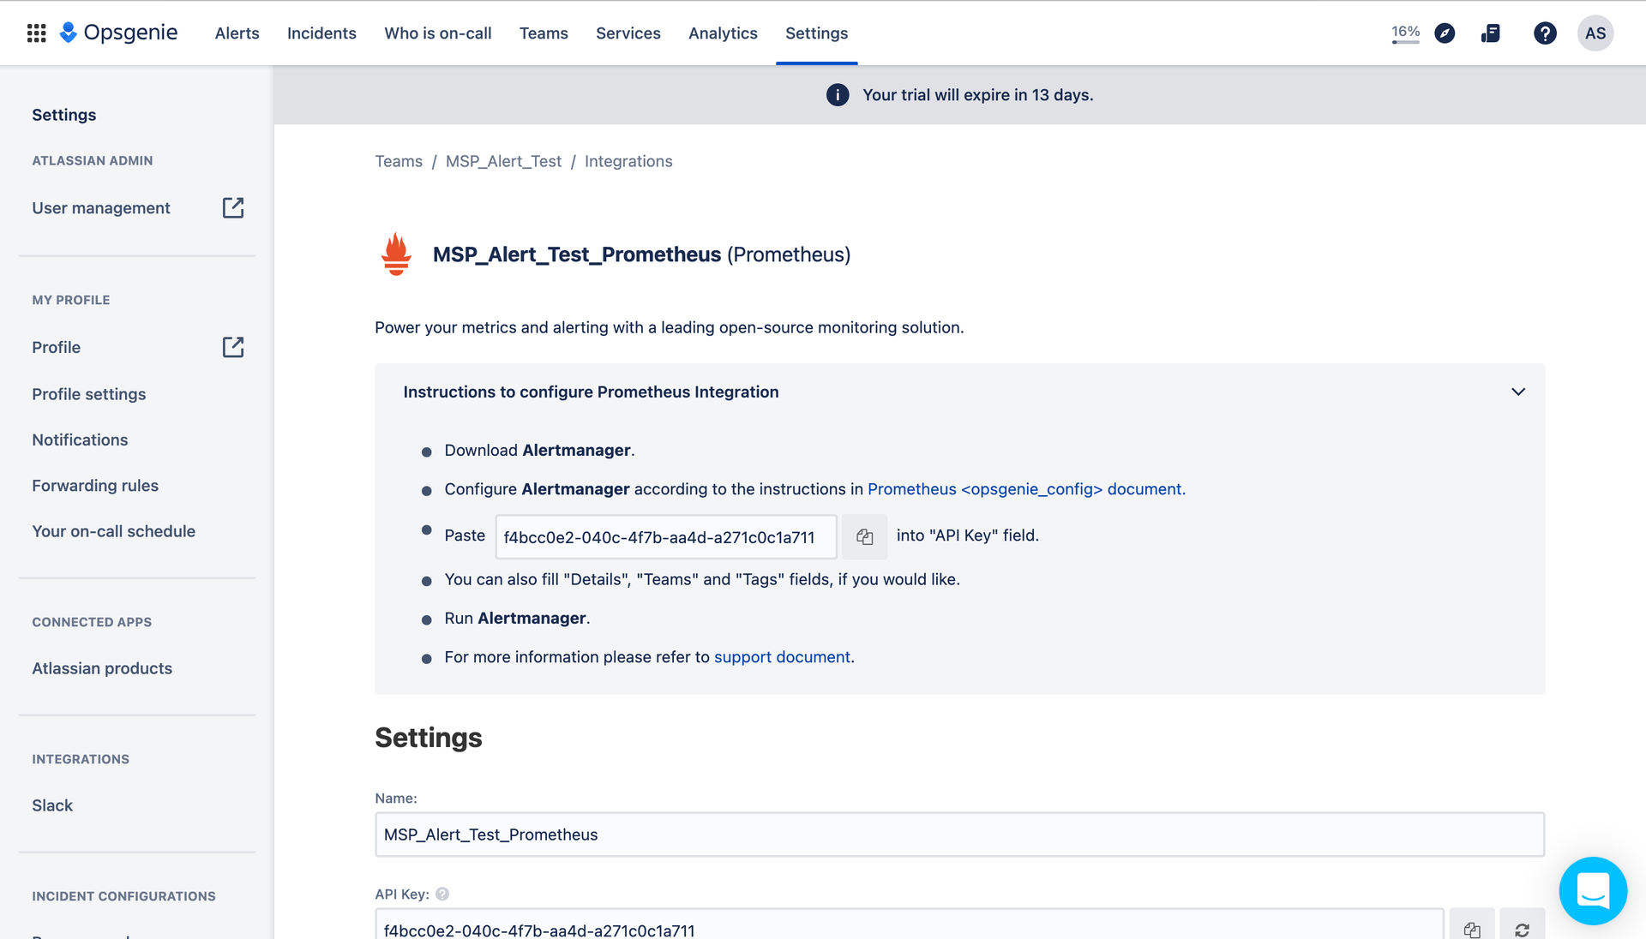Click the Teams breadcrumb link
Image resolution: width=1646 pixels, height=939 pixels.
399,161
